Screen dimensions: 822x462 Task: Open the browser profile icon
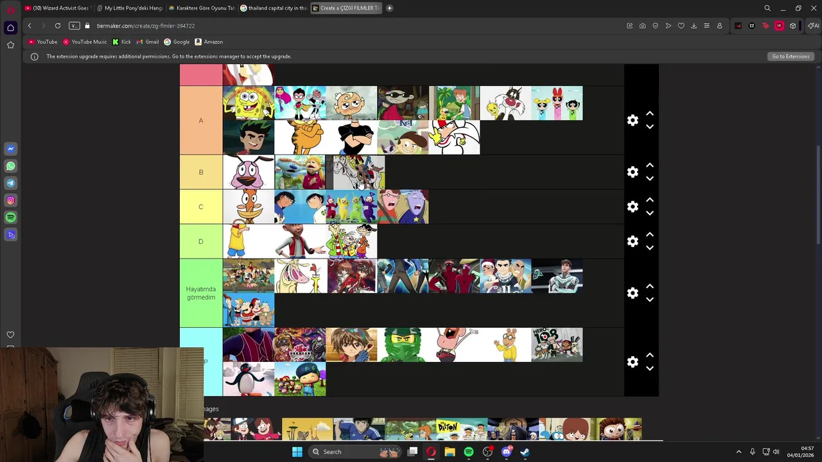click(x=719, y=26)
